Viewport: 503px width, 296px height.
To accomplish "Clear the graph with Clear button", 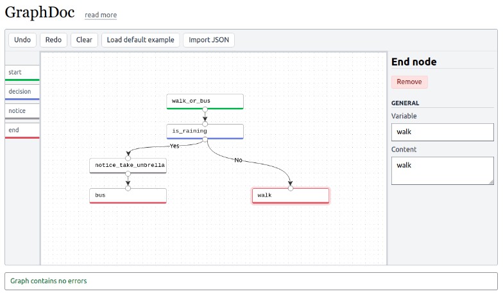I will click(x=84, y=40).
